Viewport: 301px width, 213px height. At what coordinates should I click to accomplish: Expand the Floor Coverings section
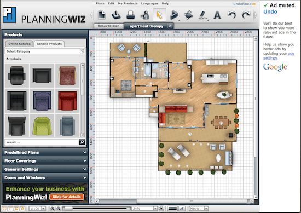45,161
